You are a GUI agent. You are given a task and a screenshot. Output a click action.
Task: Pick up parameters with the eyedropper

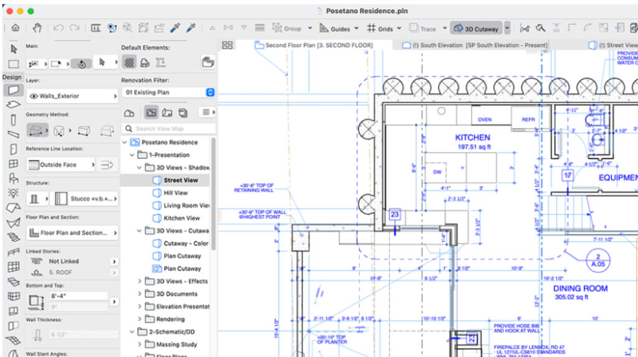pyautogui.click(x=176, y=28)
